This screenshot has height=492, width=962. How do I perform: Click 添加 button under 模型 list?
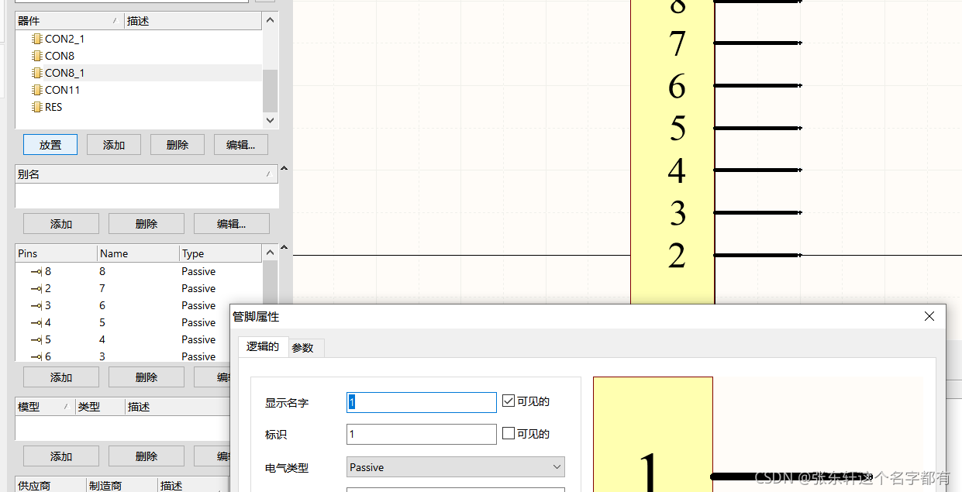coord(61,456)
